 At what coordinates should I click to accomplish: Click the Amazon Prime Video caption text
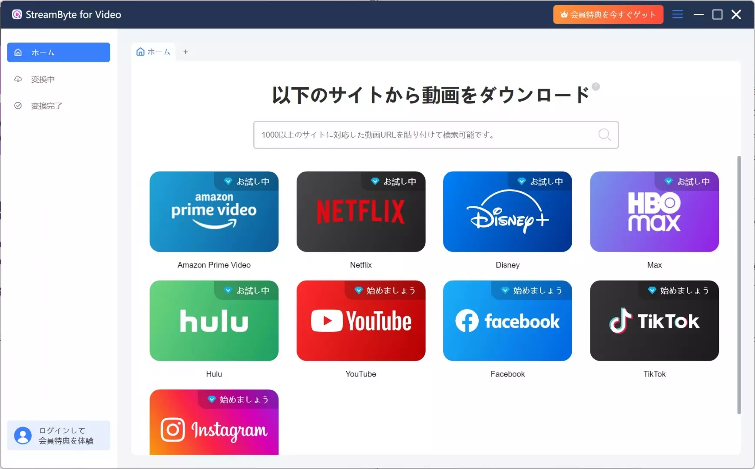pyautogui.click(x=214, y=265)
